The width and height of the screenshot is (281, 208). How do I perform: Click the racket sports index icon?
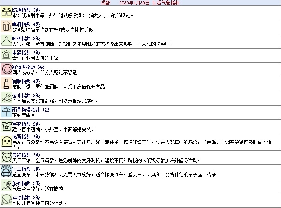pyautogui.click(x=6, y=200)
